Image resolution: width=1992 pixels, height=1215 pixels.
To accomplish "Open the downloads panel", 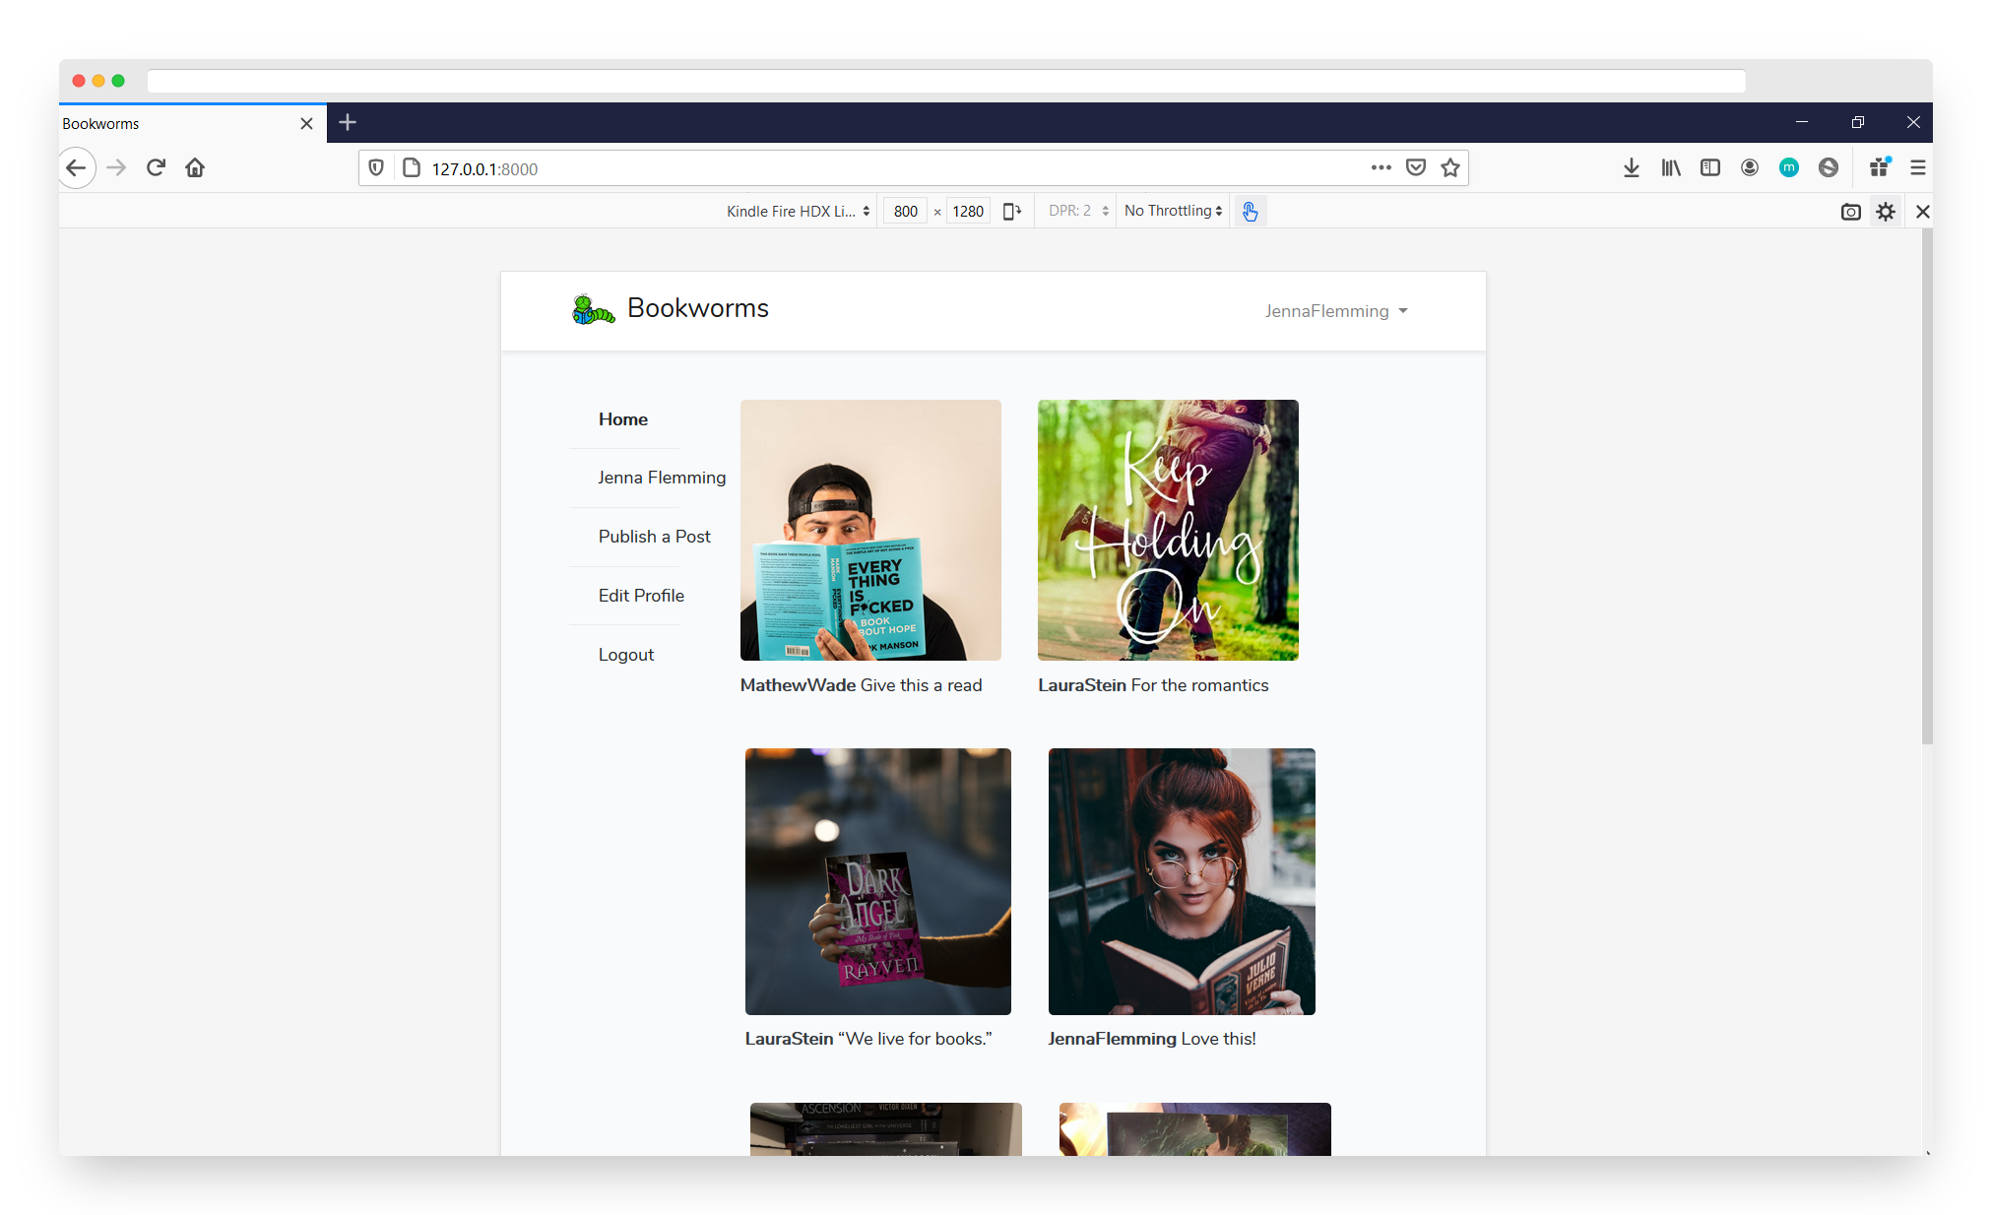I will pos(1631,168).
